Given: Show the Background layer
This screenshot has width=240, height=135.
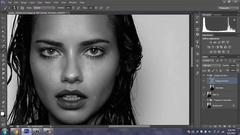Looking at the screenshot, I should [204, 105].
